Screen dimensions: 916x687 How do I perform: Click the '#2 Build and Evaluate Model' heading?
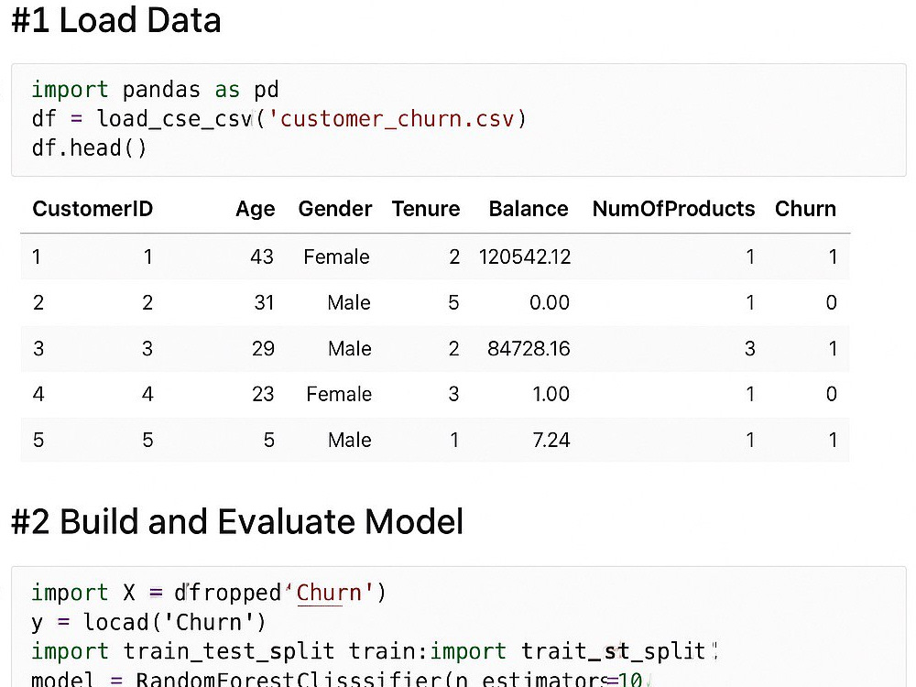[237, 521]
